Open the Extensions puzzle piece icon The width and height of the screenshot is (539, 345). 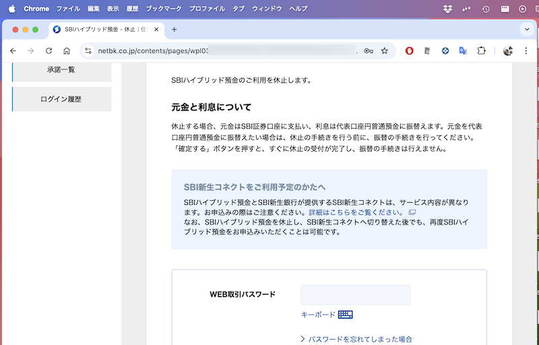[x=482, y=51]
